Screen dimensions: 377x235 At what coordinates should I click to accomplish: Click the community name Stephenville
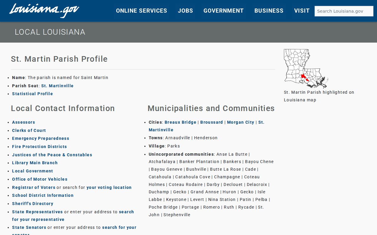(x=177, y=215)
